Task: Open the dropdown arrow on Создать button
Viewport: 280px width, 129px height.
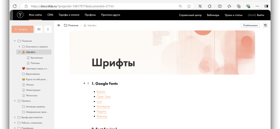Action: tap(32, 29)
